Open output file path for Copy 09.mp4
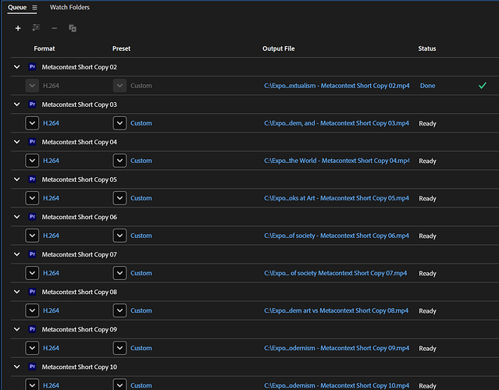The height and width of the screenshot is (390, 499). point(337,348)
